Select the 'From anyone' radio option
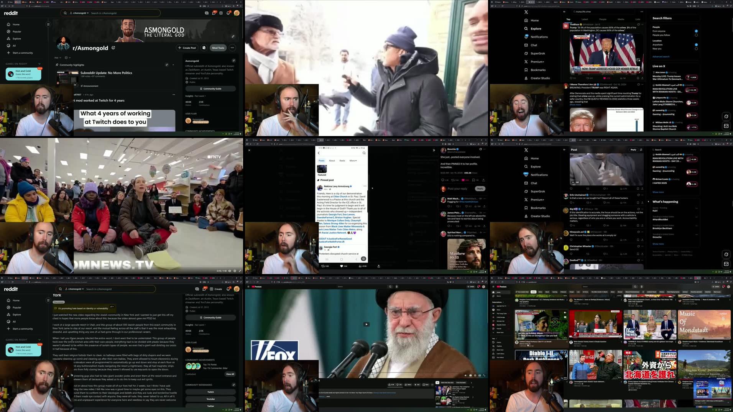Viewport: 733px width, 412px height. pos(696,31)
